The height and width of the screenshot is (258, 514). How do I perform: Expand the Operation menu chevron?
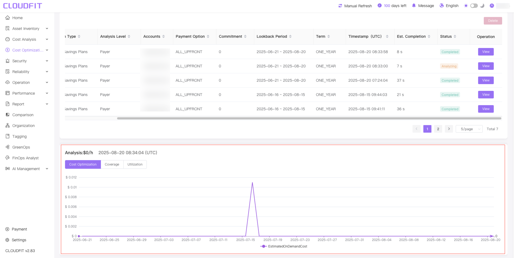click(47, 82)
